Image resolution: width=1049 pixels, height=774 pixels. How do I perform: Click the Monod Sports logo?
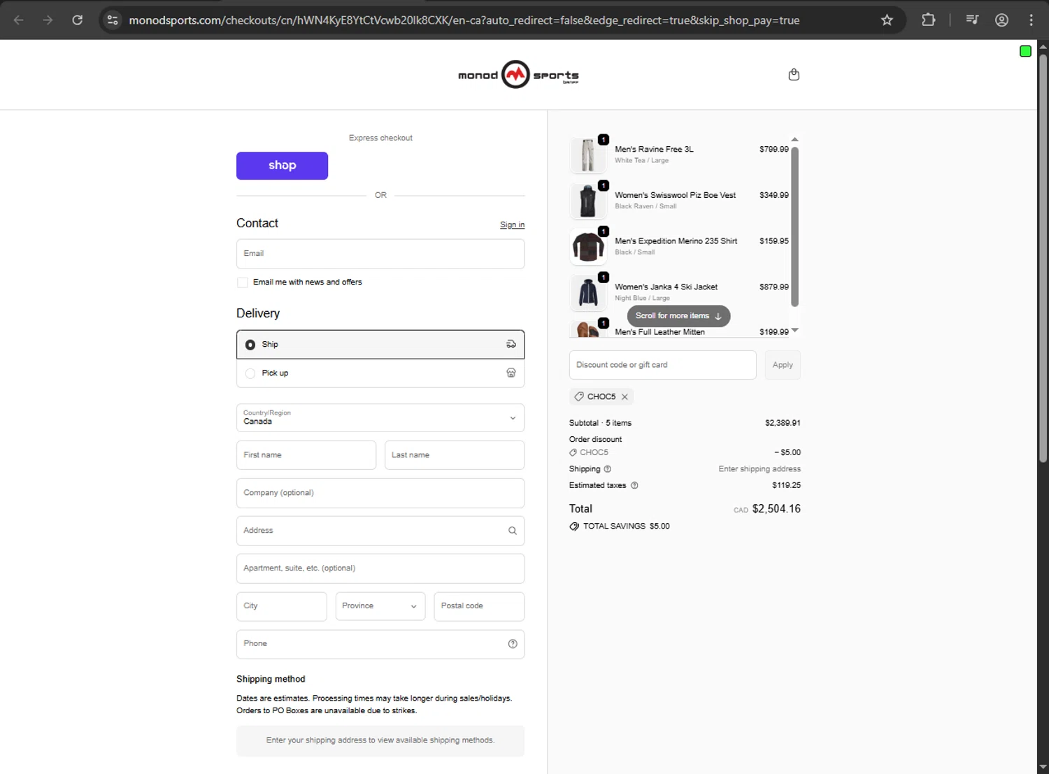[518, 75]
